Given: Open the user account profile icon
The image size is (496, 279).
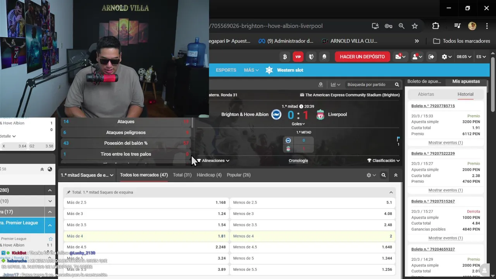Looking at the screenshot, I should tap(417, 57).
